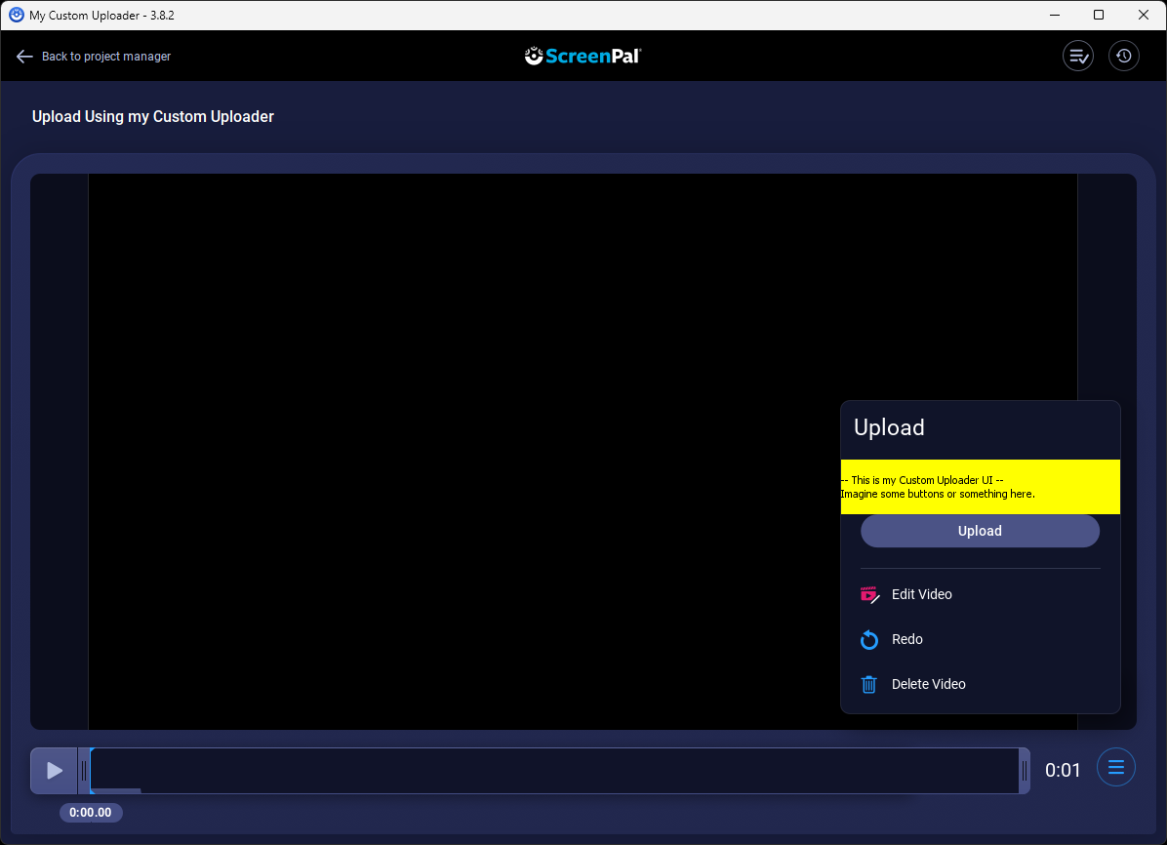
Task: Click the timeline scrubber track
Action: click(x=556, y=770)
